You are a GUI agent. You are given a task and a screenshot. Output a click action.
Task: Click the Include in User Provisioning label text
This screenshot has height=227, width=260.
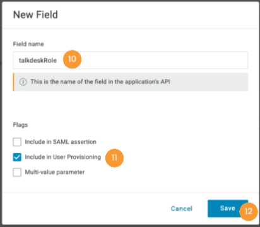coord(63,157)
